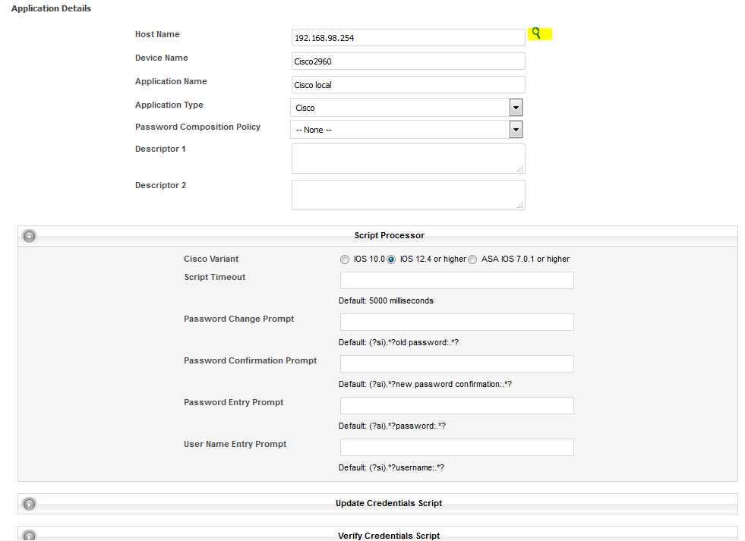The image size is (745, 541).
Task: Expand the Verify Credentials Script section
Action: [x=29, y=536]
